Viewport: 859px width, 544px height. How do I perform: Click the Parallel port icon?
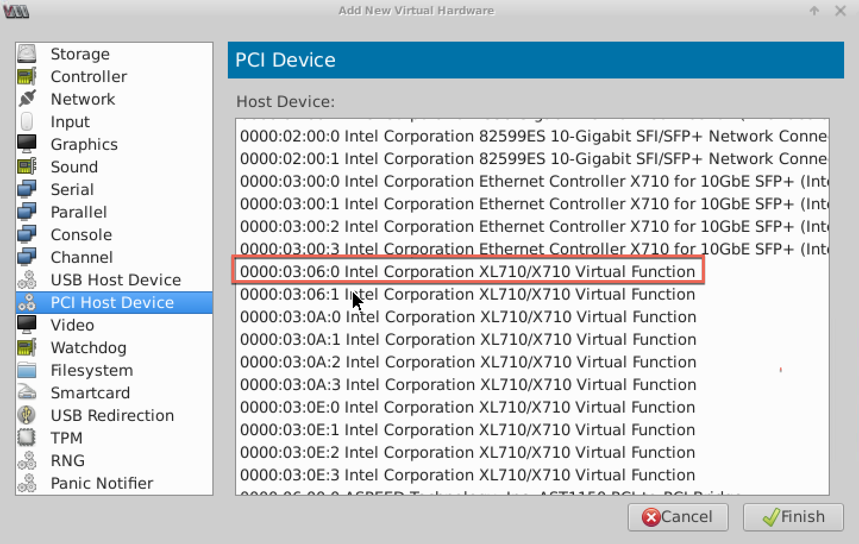coord(27,212)
